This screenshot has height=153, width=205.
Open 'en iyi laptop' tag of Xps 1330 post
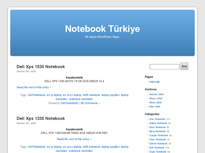pos(54,147)
